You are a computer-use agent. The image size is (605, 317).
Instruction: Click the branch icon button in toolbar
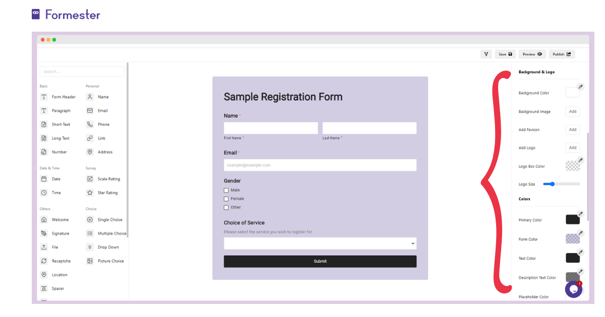pyautogui.click(x=486, y=54)
